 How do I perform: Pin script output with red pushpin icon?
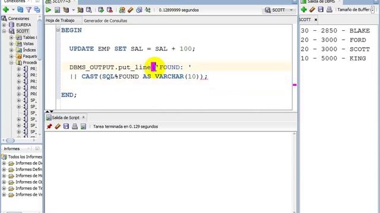tap(49, 126)
